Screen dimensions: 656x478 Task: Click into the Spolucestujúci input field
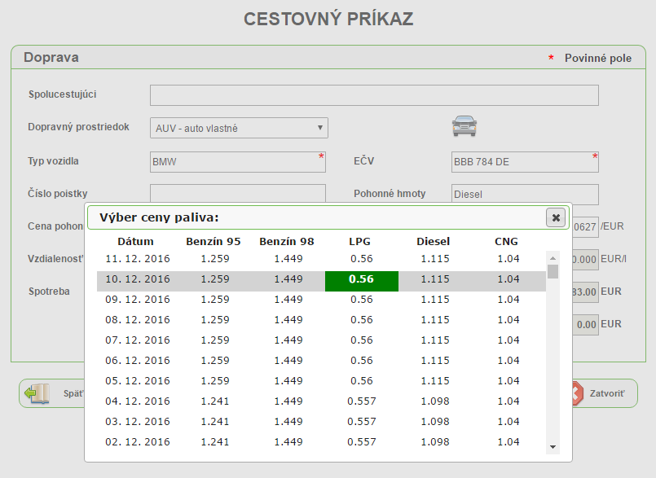(x=374, y=95)
